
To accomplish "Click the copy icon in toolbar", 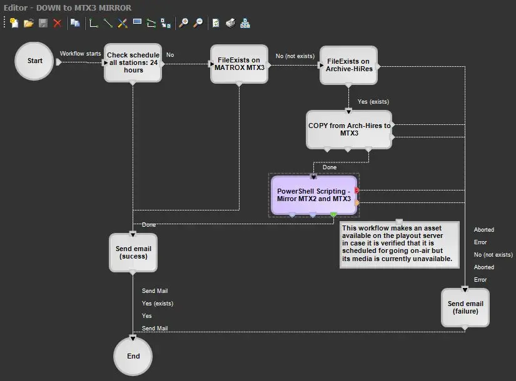I will [75, 23].
